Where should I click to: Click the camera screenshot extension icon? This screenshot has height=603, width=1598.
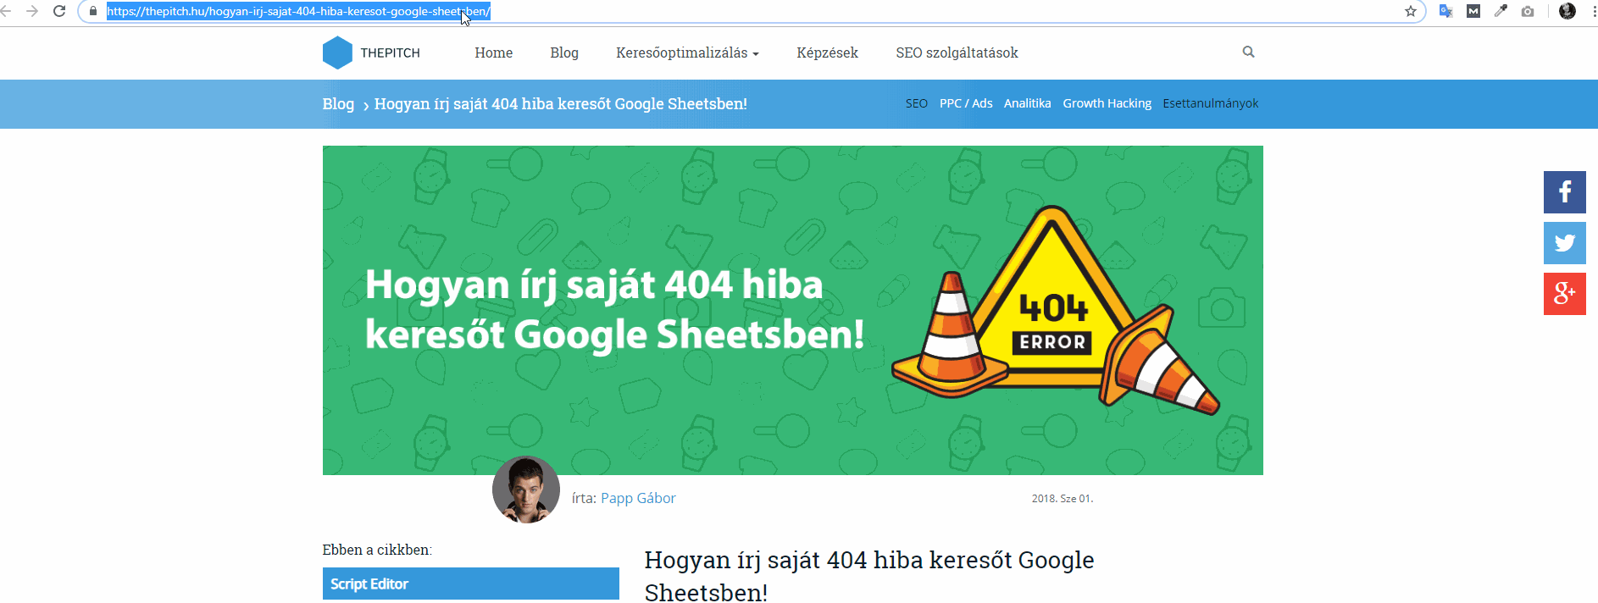click(1528, 11)
